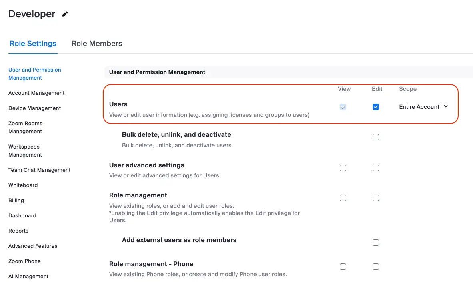Expand the Entire Account scope dropdown

click(x=423, y=107)
